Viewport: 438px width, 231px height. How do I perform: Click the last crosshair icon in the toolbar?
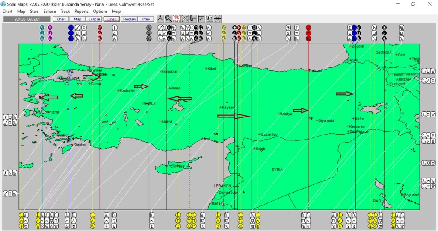(x=218, y=19)
